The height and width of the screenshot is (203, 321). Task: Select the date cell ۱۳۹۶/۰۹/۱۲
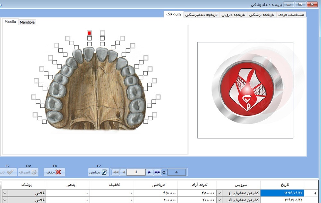pos(282,193)
